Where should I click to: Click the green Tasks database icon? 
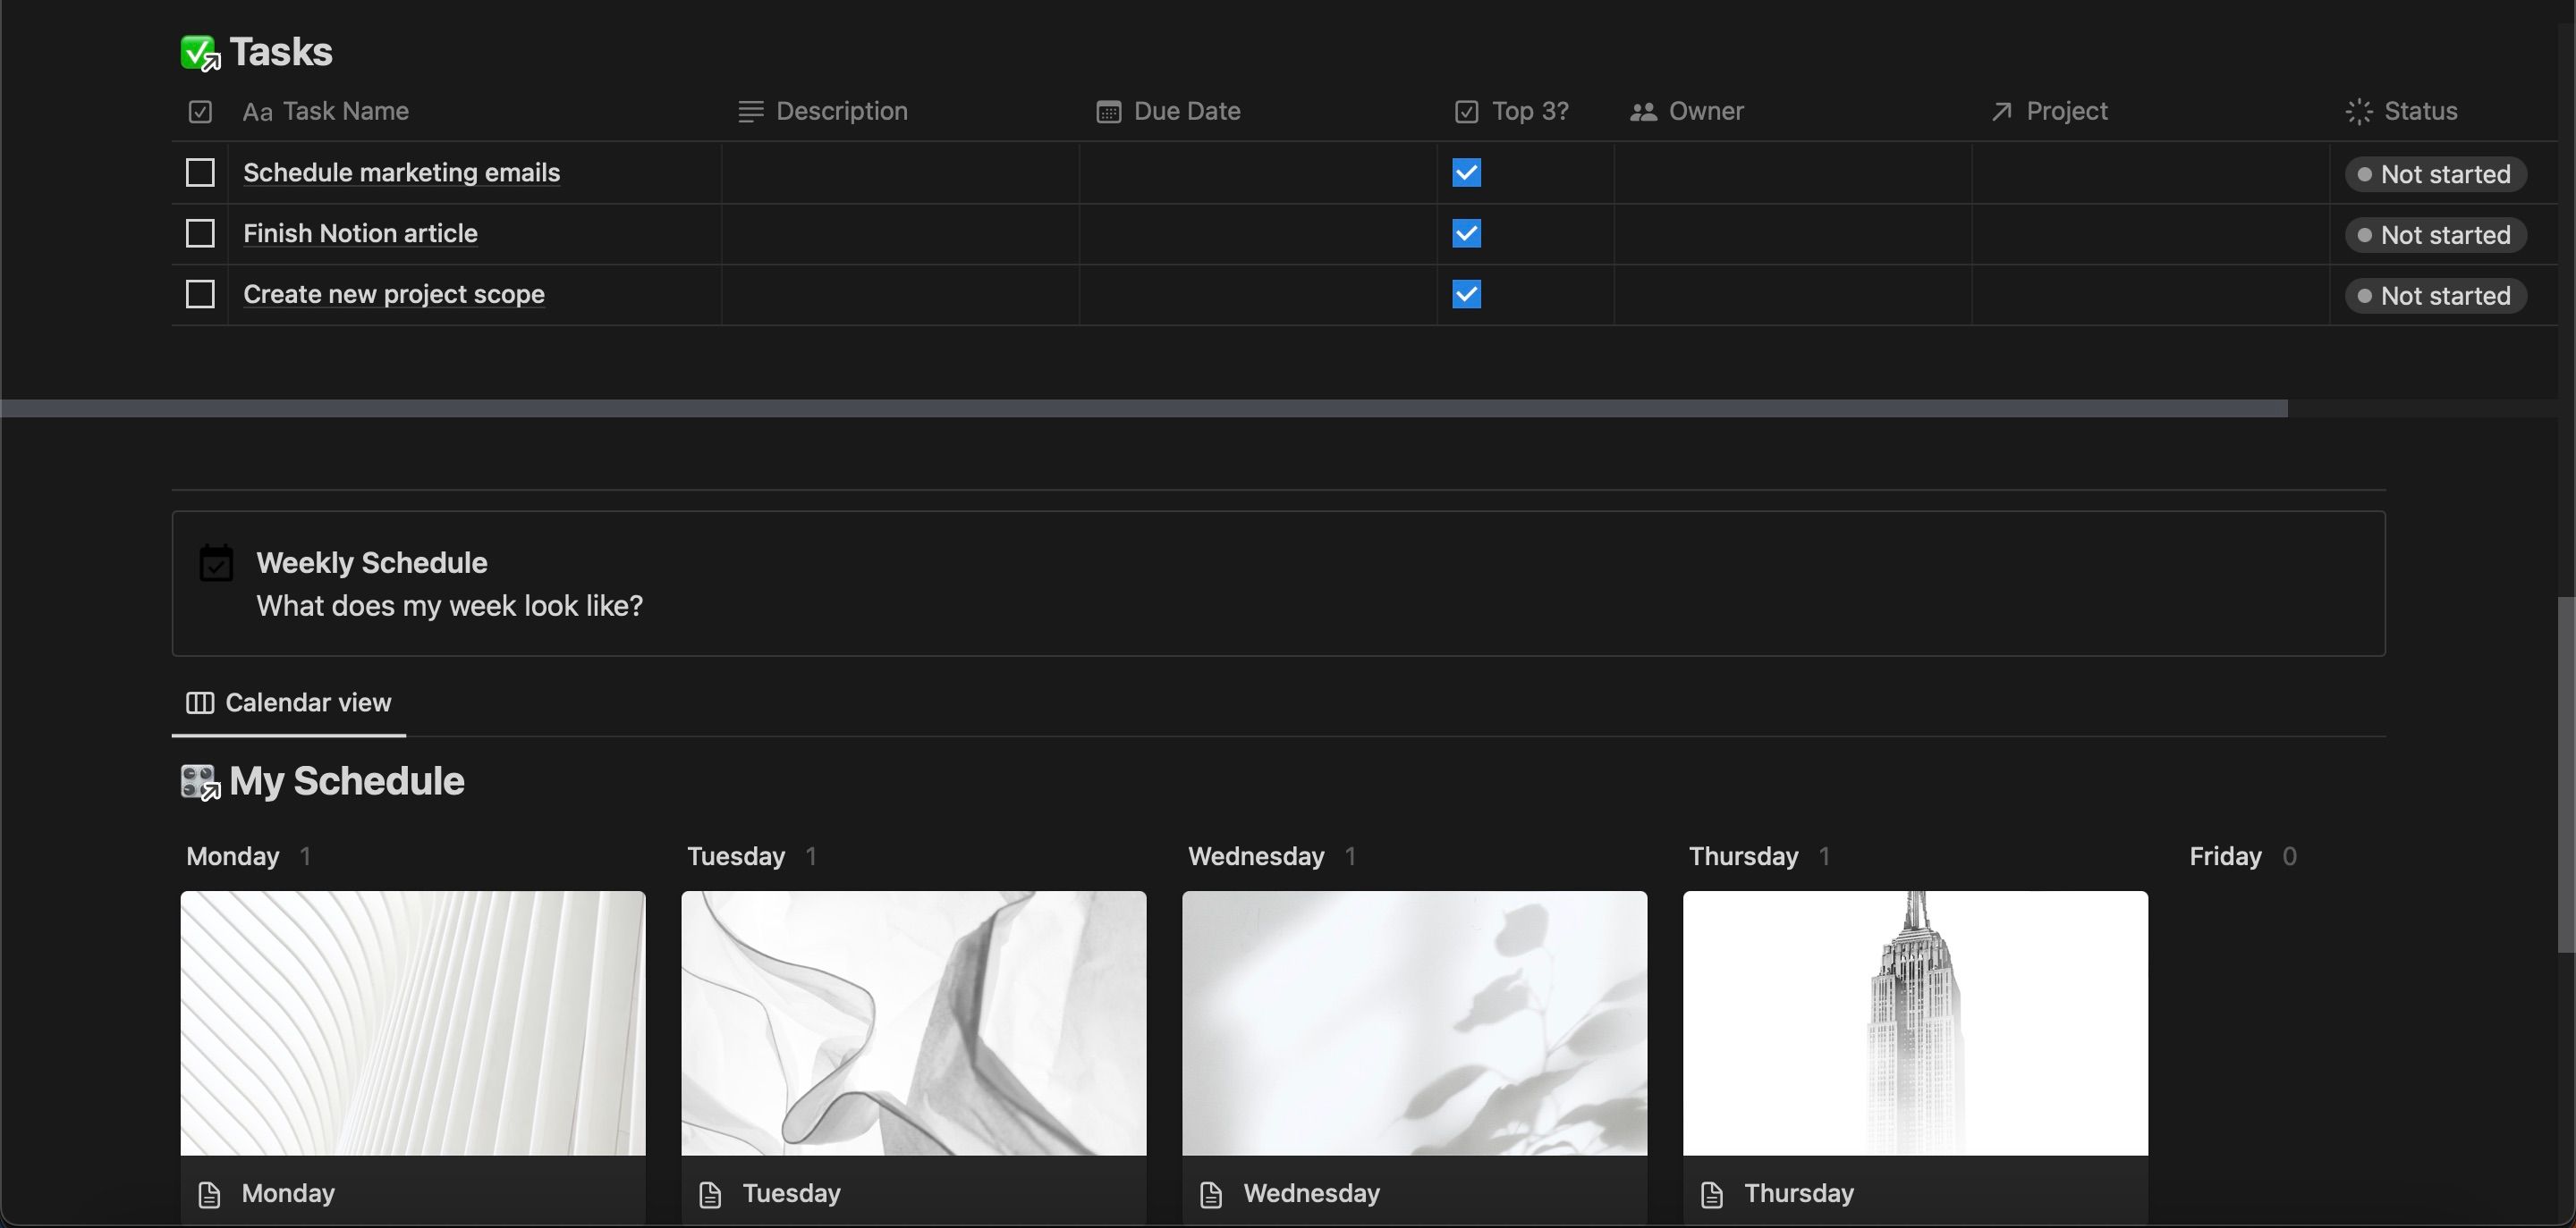pyautogui.click(x=199, y=53)
